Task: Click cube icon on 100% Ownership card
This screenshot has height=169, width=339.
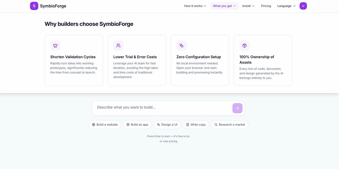Action: click(x=244, y=46)
